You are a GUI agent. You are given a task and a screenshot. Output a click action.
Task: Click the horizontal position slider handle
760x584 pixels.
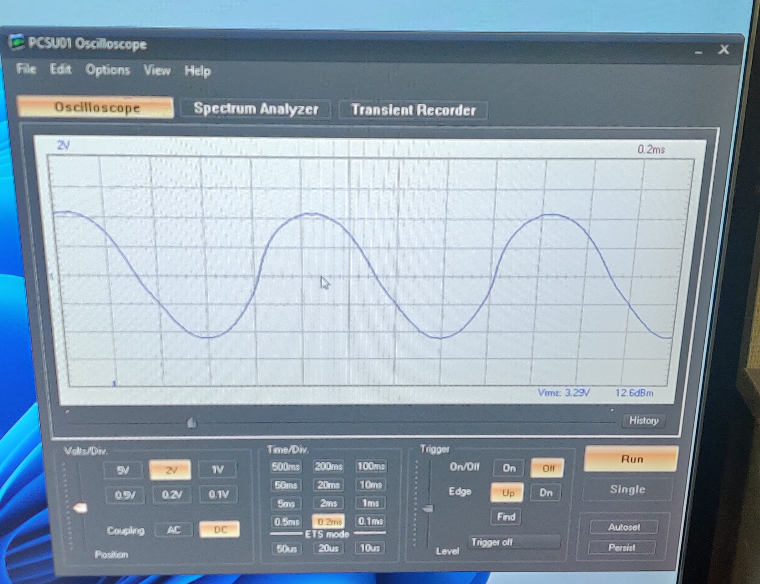192,423
